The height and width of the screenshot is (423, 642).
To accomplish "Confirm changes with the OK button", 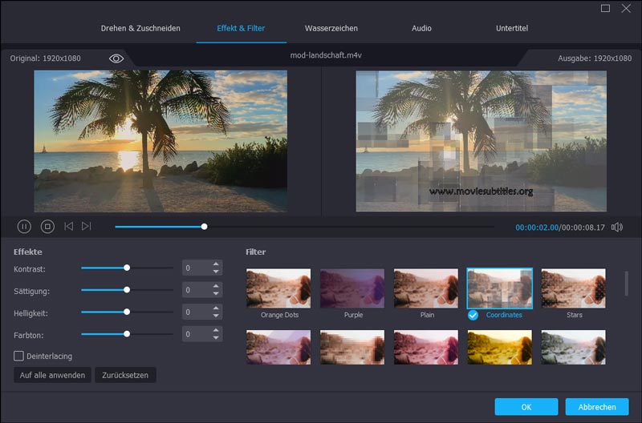I will (x=526, y=407).
